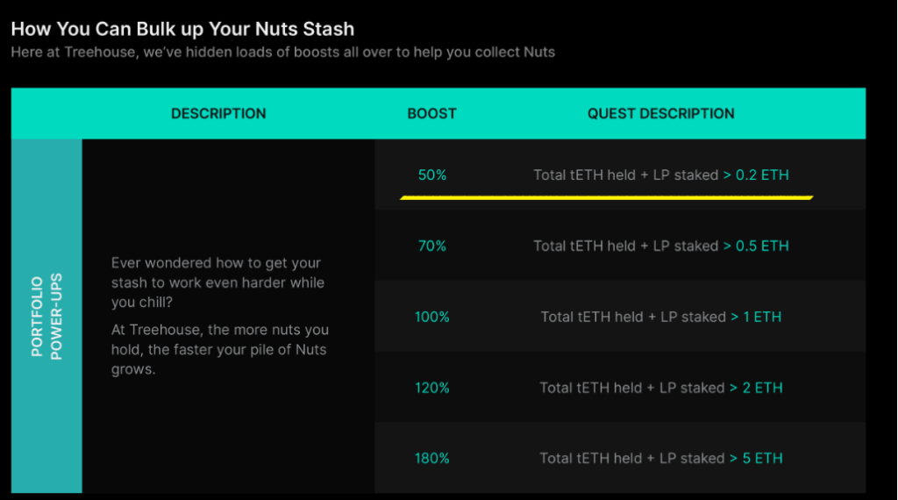Screen dimensions: 898x500
Task: Click the QUEST DESCRIPTION column header
Action: pyautogui.click(x=661, y=113)
